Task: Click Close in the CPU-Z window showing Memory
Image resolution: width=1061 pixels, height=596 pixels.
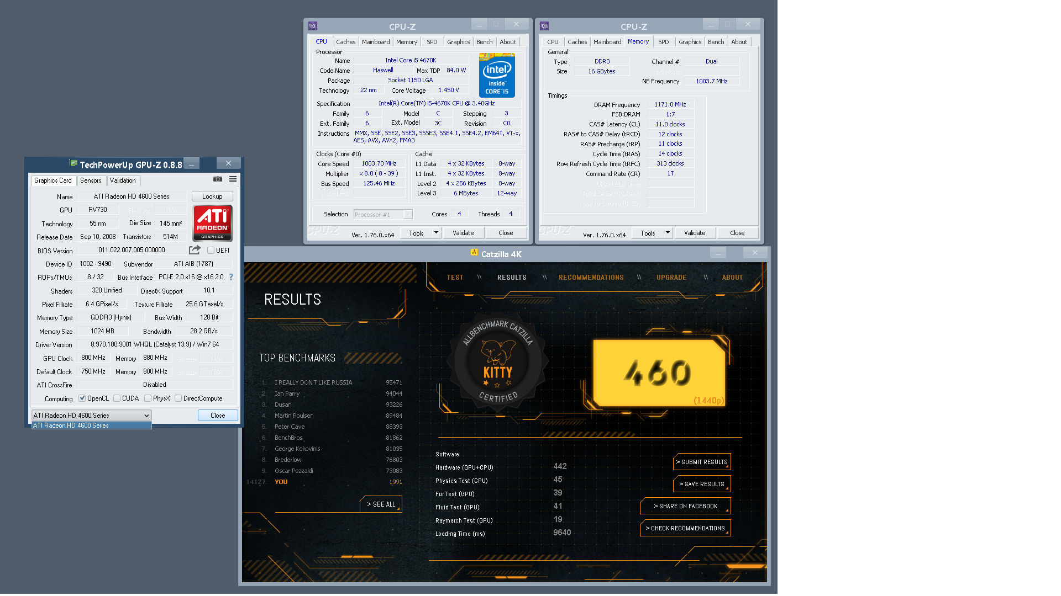Action: 737,233
